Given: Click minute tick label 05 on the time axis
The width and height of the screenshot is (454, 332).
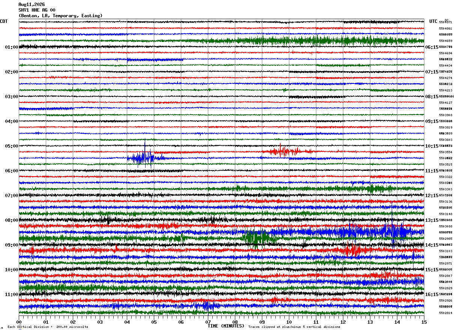Looking at the screenshot, I should coord(154,322).
